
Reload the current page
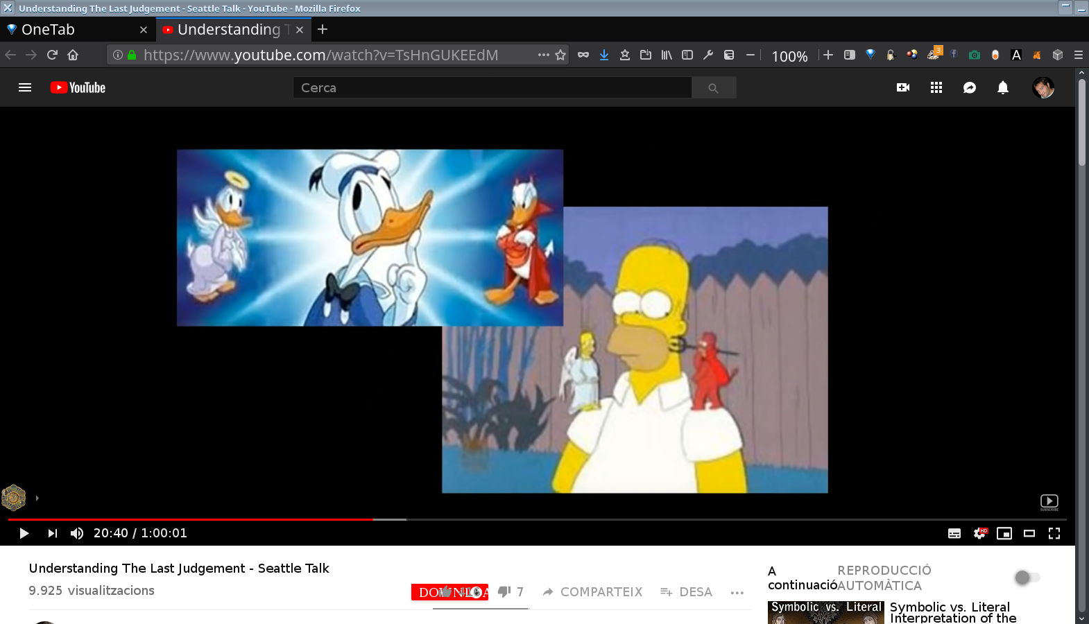pos(52,55)
